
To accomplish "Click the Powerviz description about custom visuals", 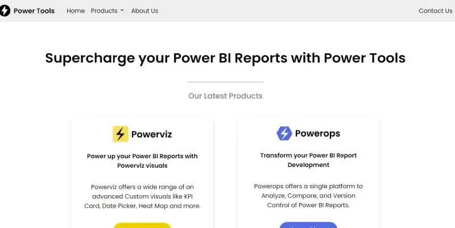I will (142, 196).
